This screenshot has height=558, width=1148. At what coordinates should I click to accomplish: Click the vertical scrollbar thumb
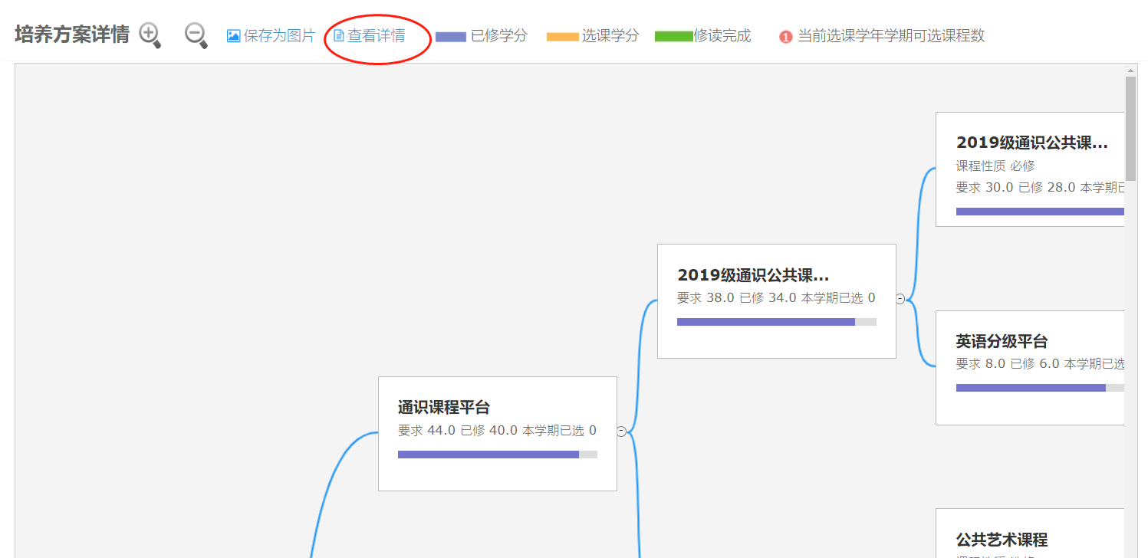pyautogui.click(x=1130, y=128)
